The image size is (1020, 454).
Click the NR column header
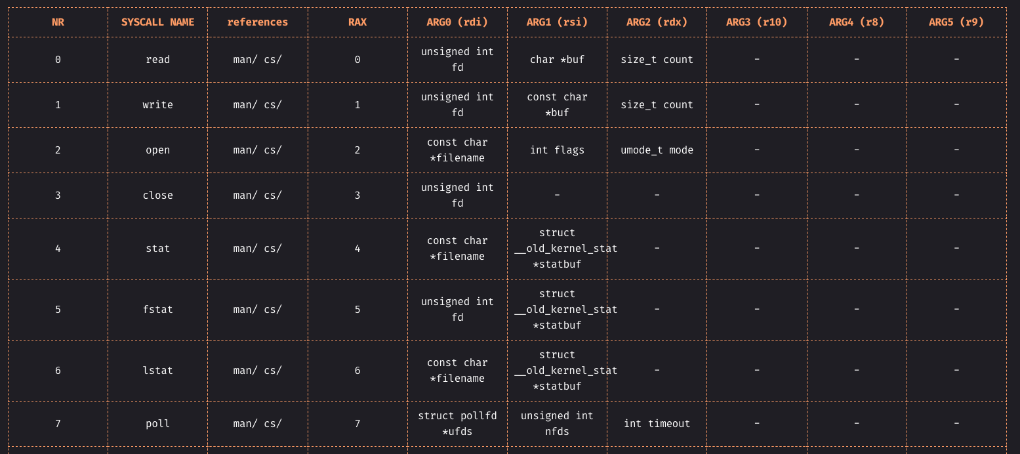[58, 22]
